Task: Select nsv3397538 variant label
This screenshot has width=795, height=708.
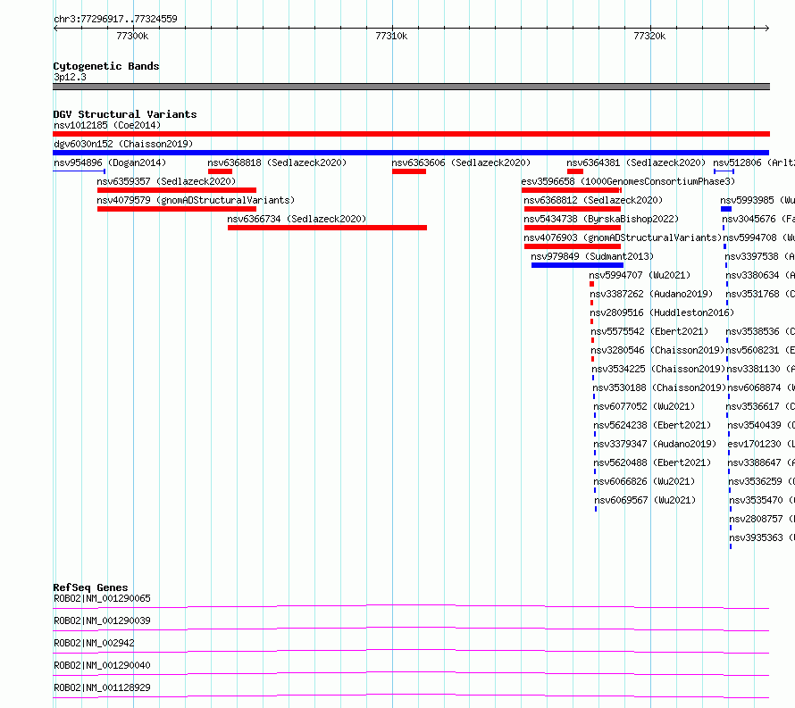Action: pos(760,256)
